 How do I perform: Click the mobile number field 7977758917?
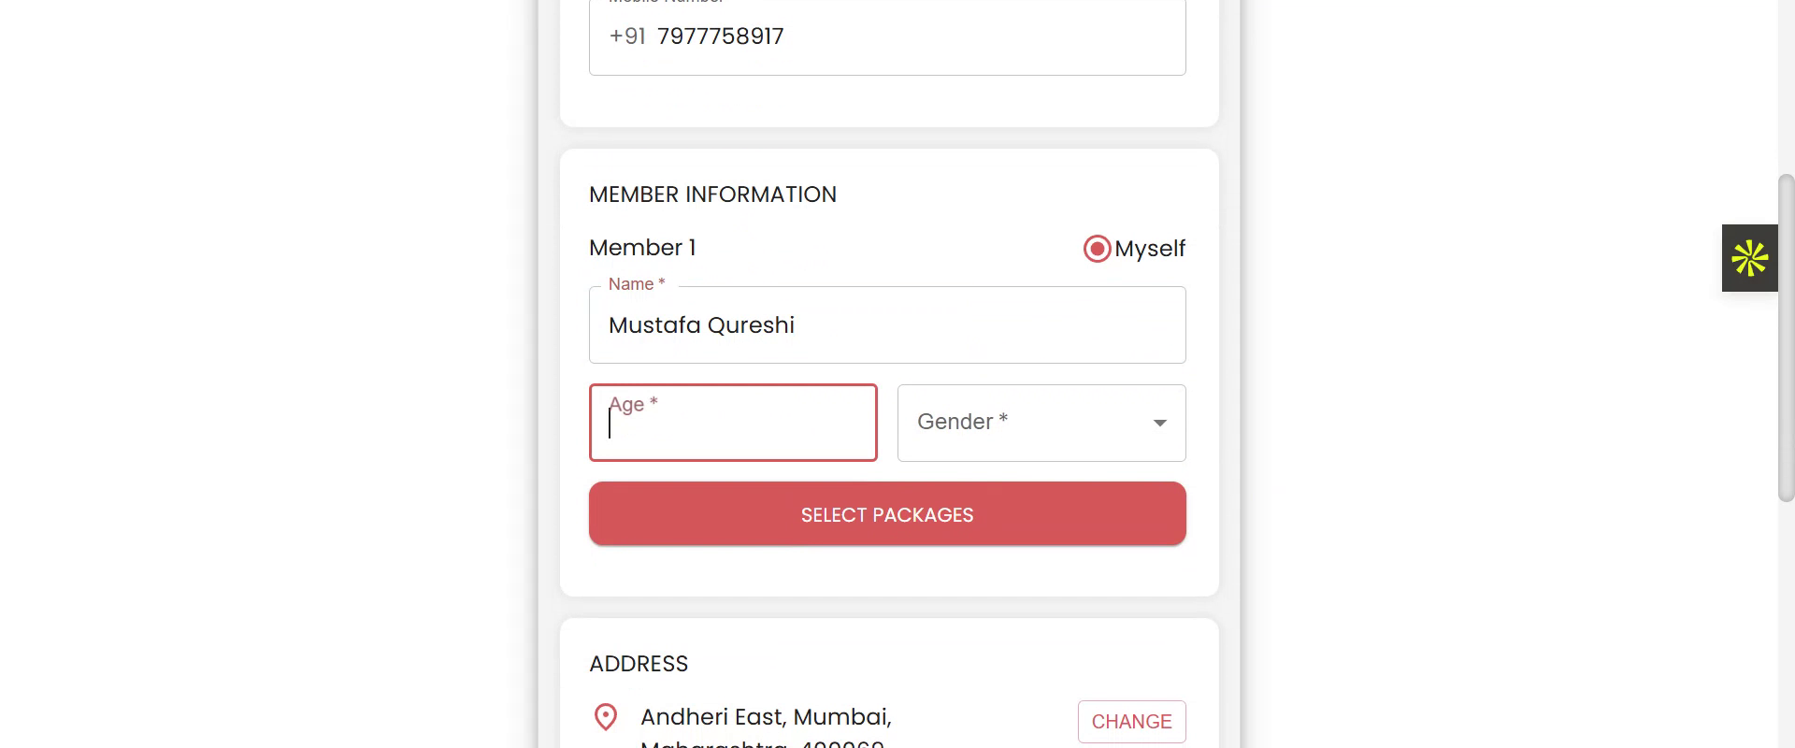(720, 36)
